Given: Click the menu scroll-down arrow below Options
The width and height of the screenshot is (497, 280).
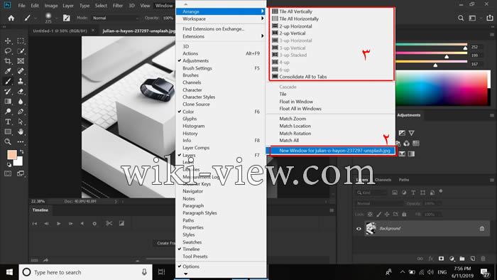Looking at the screenshot, I should coord(186,274).
